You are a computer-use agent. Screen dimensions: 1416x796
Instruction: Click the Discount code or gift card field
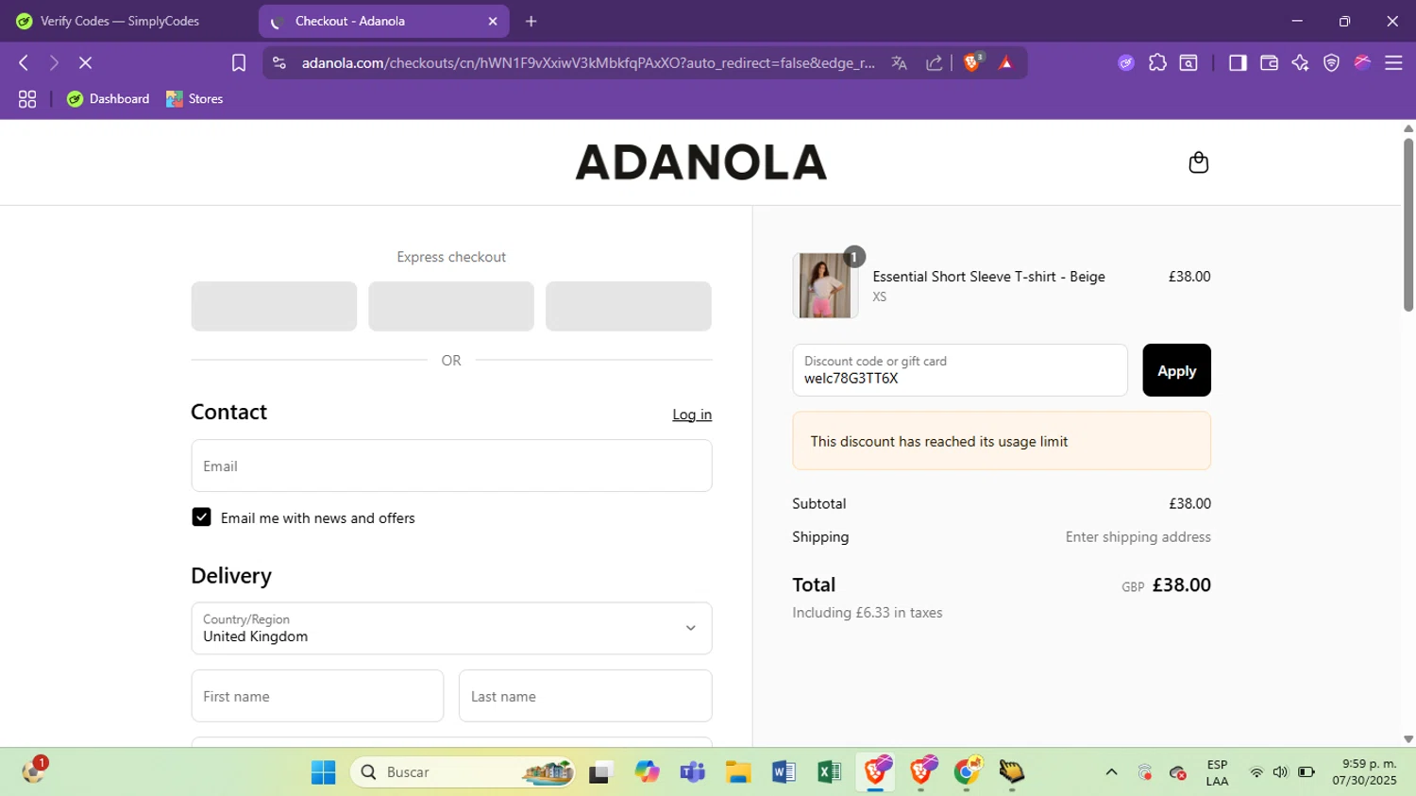pyautogui.click(x=960, y=370)
